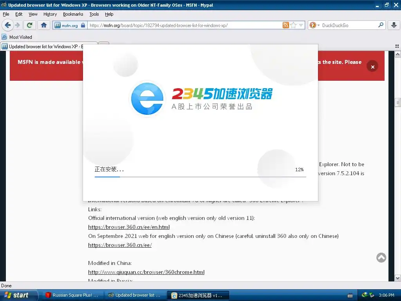Click the 2345 browser logo icon

pos(147,98)
